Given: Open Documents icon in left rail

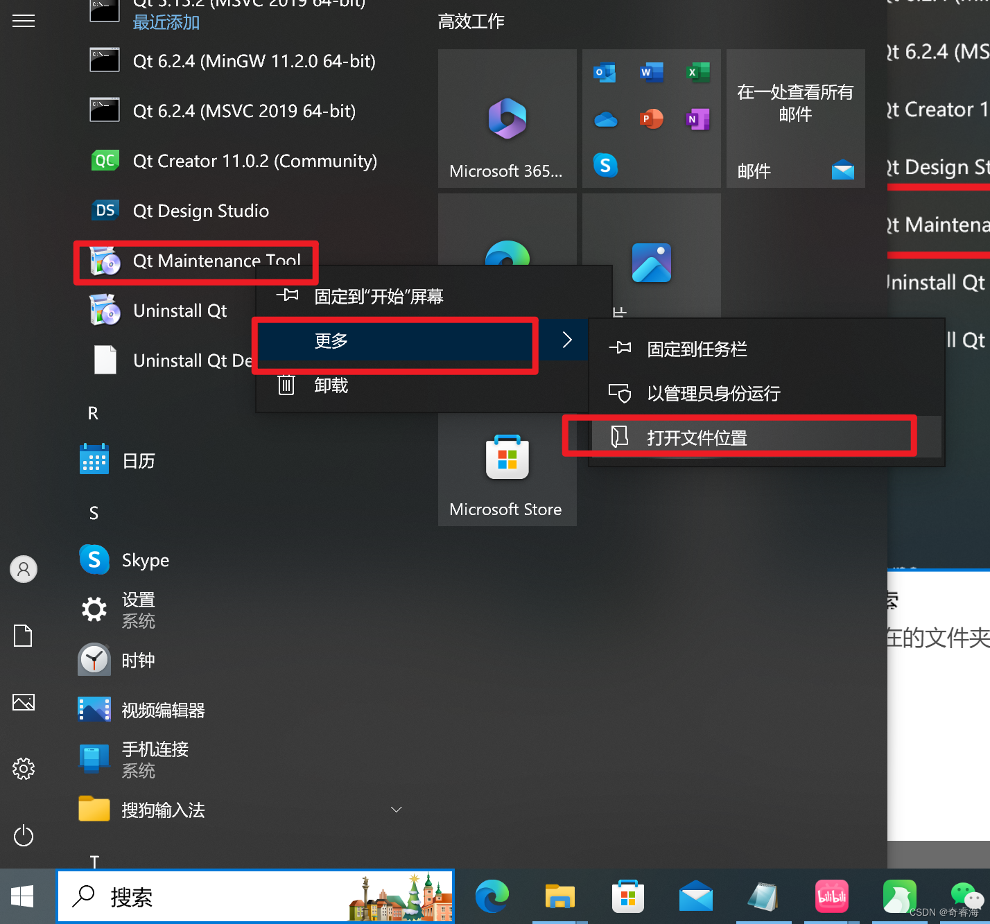Looking at the screenshot, I should pyautogui.click(x=24, y=636).
